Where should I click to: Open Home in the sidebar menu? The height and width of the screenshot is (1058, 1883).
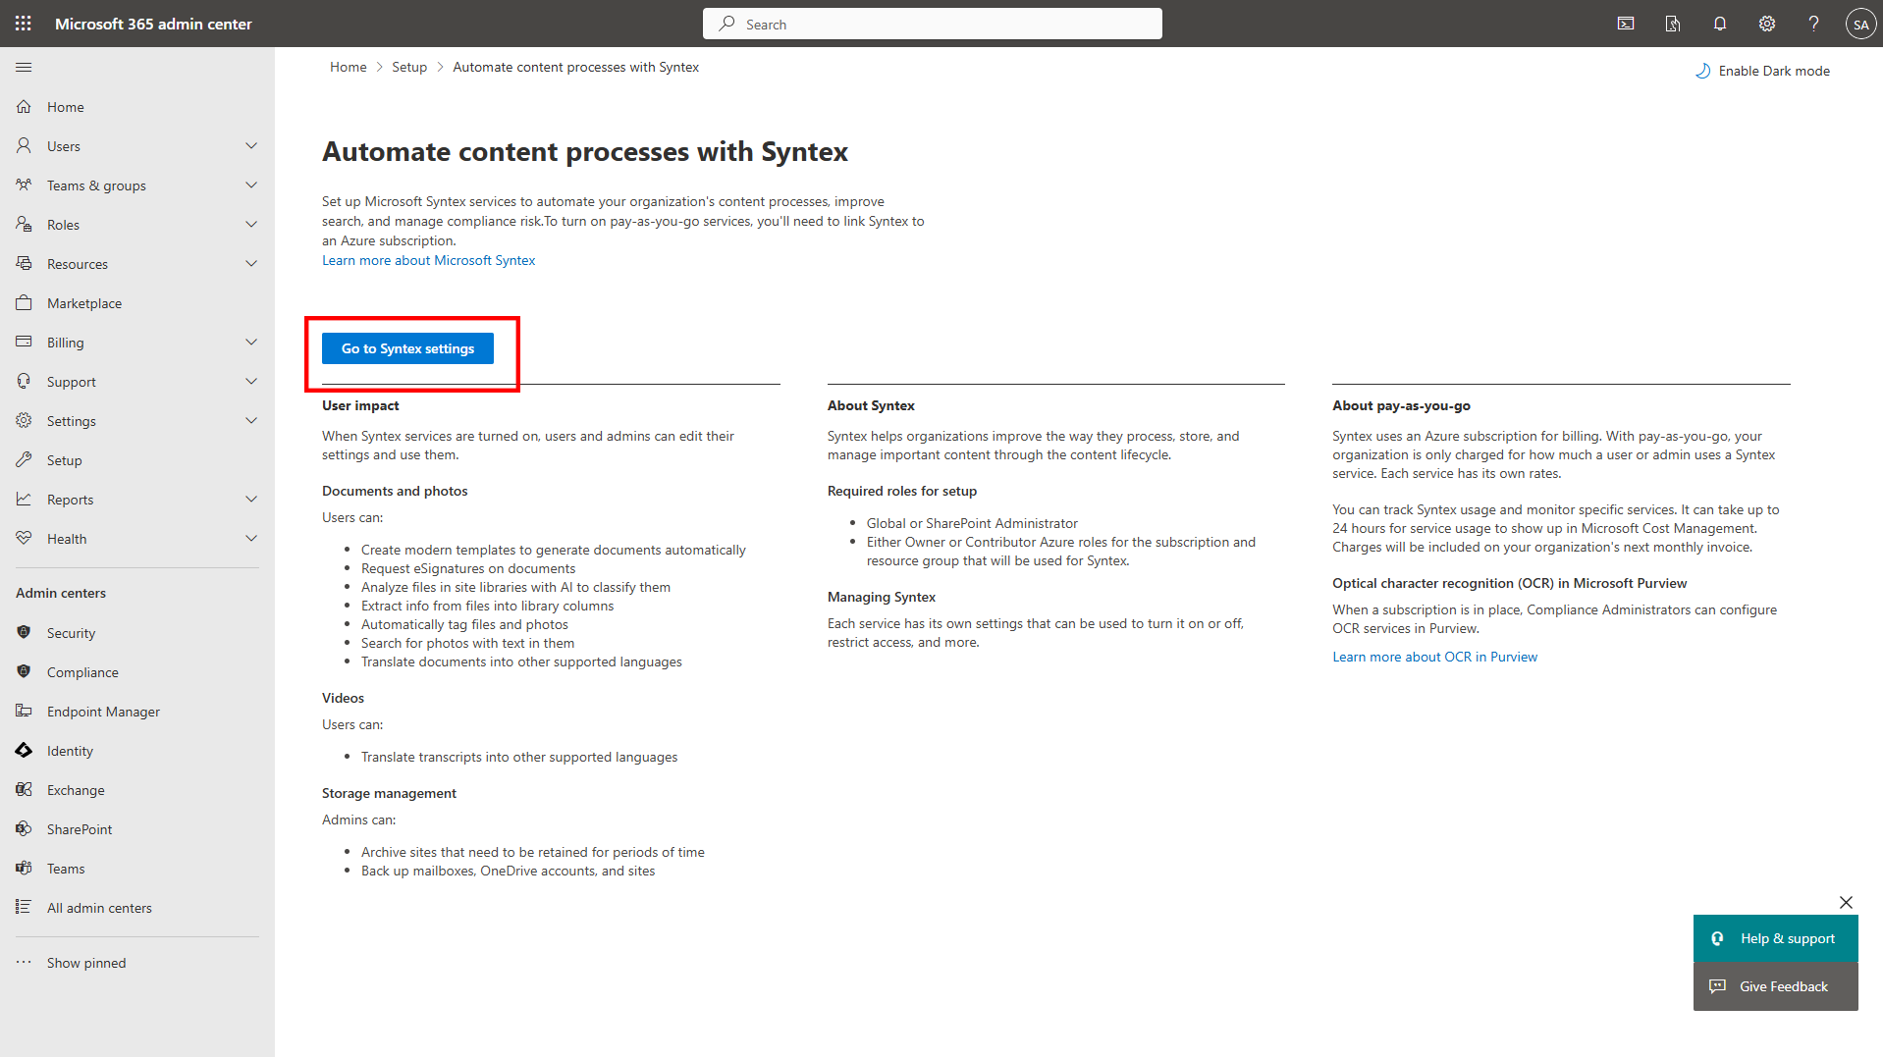(x=137, y=107)
